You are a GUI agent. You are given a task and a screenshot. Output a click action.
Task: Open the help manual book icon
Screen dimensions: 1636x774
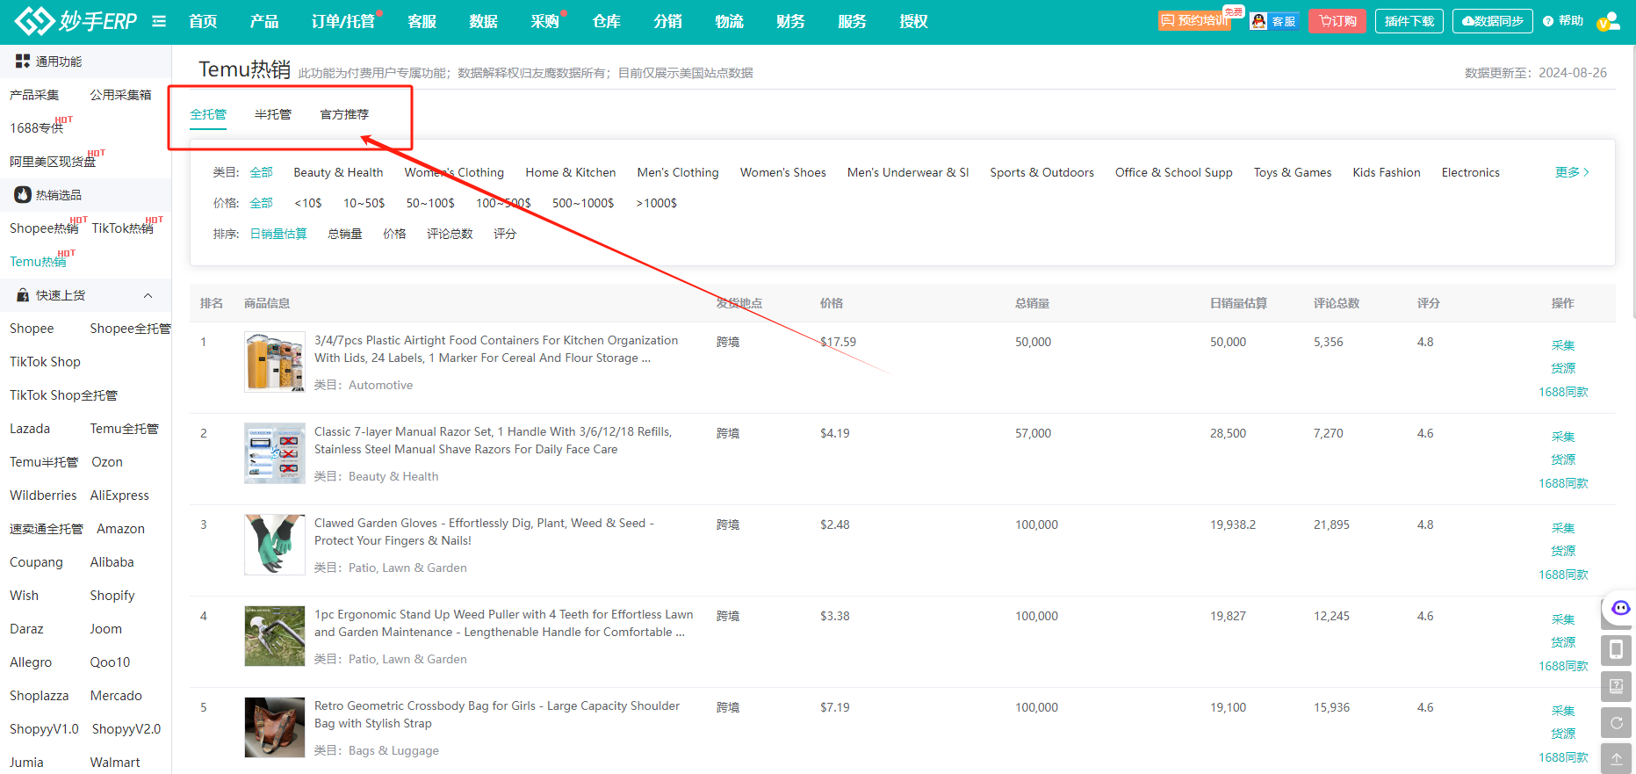pyautogui.click(x=1616, y=686)
